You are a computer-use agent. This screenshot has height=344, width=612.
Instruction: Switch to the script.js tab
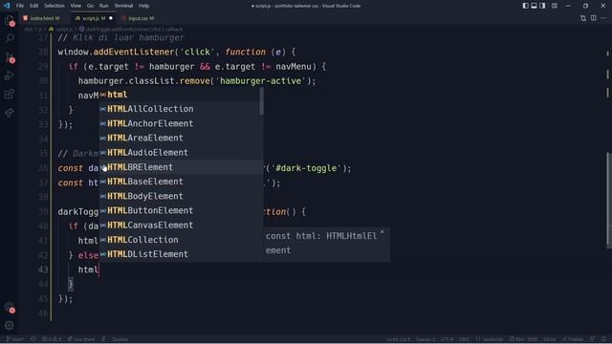point(94,18)
